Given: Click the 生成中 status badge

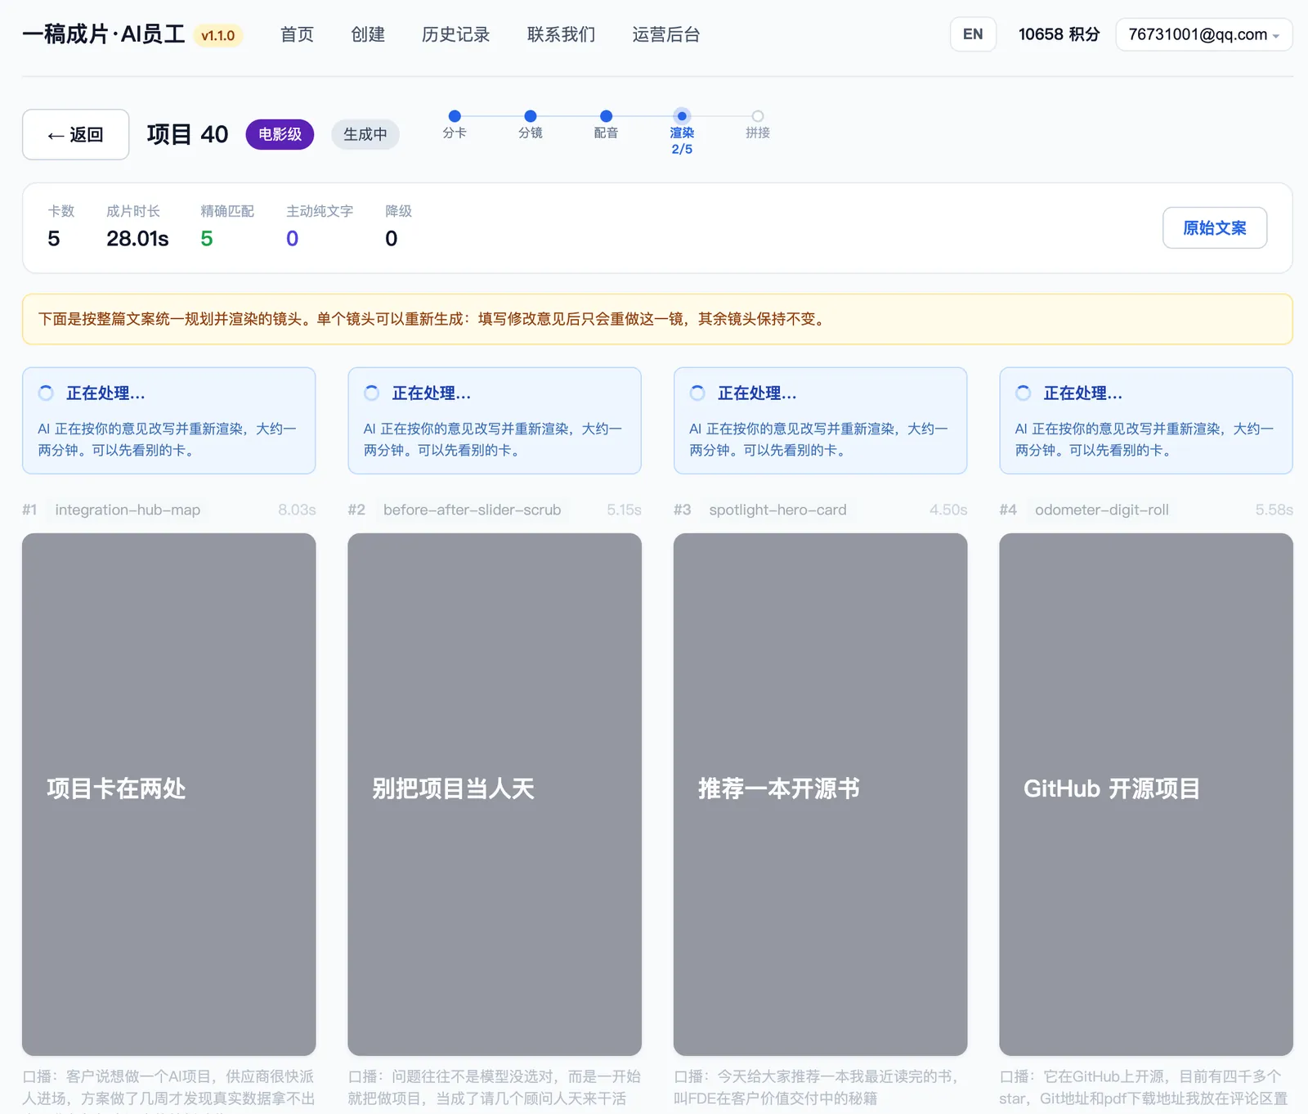Looking at the screenshot, I should [x=365, y=134].
